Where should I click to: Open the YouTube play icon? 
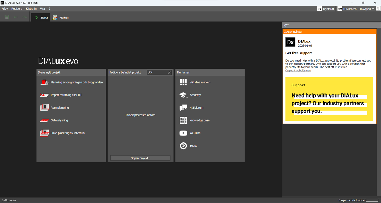(183, 133)
